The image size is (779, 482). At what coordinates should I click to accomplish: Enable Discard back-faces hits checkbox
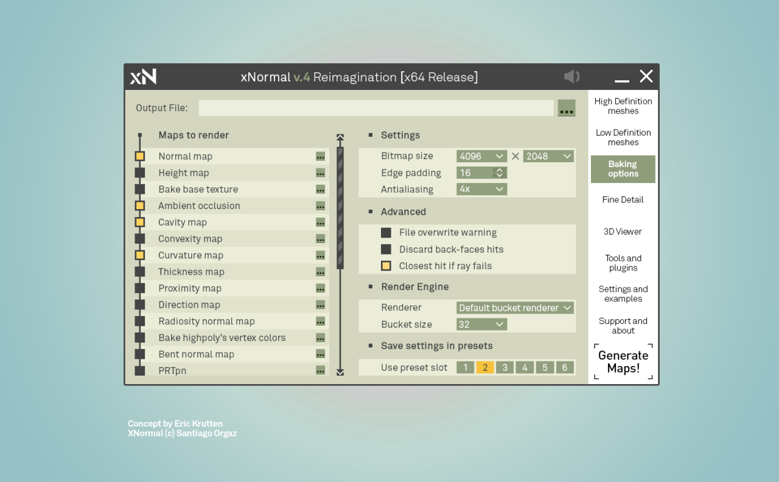point(386,249)
